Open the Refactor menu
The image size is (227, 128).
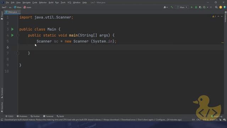tap(43, 2)
